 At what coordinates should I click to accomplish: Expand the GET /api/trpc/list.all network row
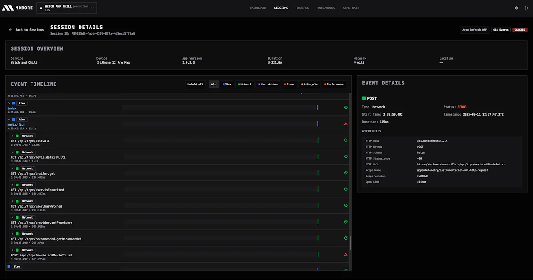point(12,136)
